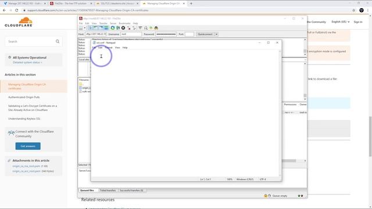The width and height of the screenshot is (372, 209).
Task: Toggle local directory tree display
Action: point(95,28)
